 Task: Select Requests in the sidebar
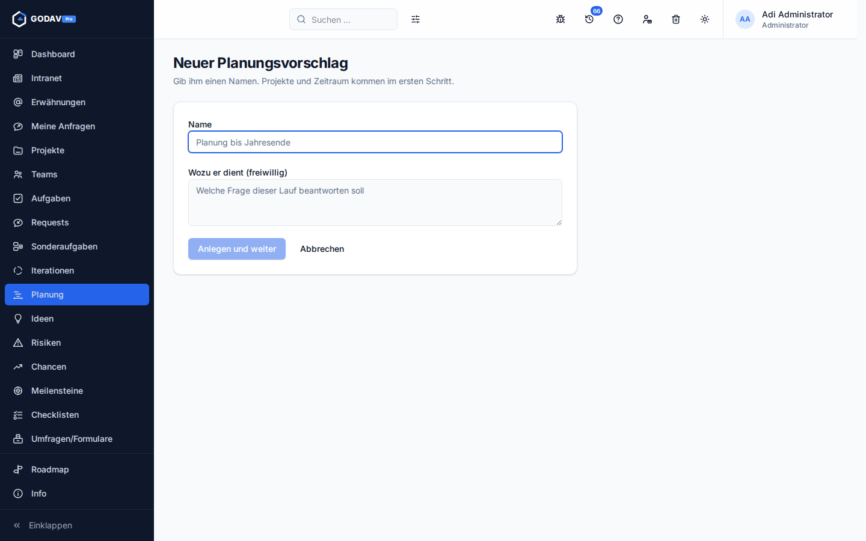pyautogui.click(x=77, y=222)
